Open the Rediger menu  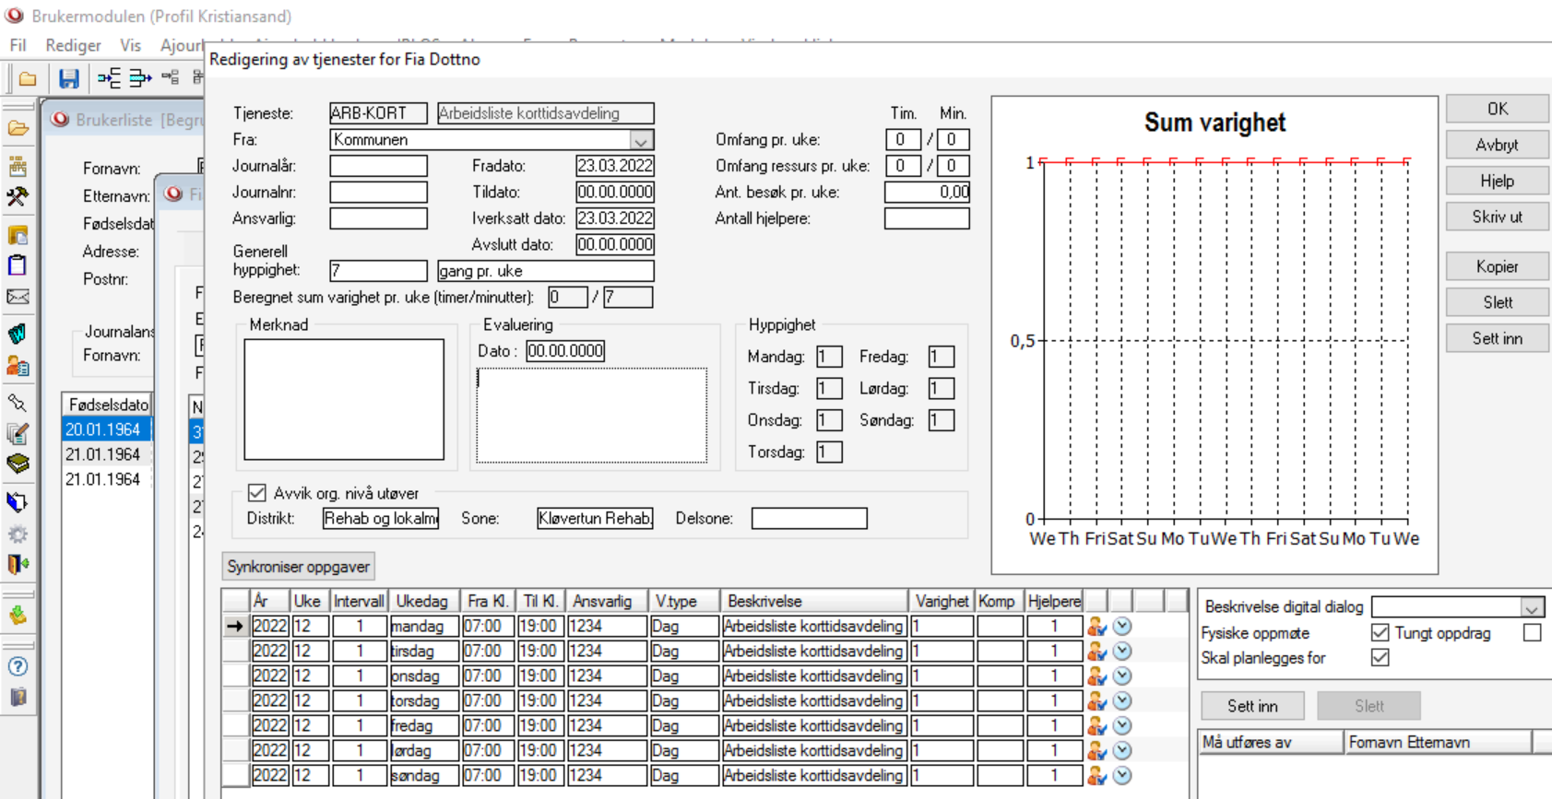74,45
